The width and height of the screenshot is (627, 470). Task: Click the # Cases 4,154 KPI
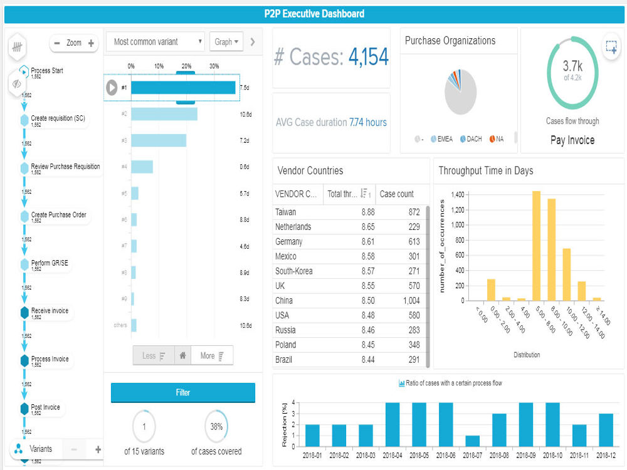331,57
